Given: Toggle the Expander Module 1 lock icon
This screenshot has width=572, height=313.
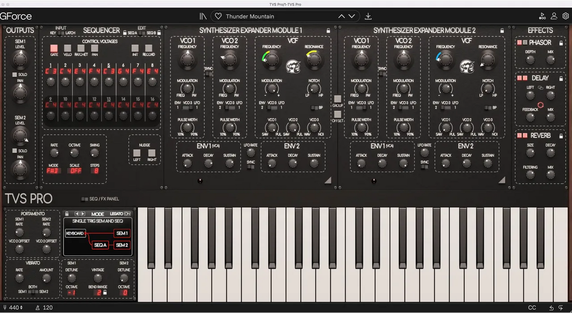Looking at the screenshot, I should 327,31.
